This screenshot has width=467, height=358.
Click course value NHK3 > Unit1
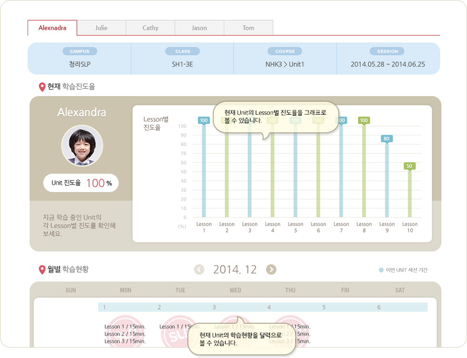[285, 64]
